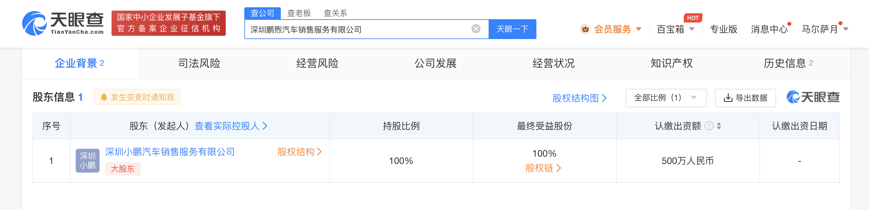
Task: Select the 企业背景 tab
Action: 81,63
